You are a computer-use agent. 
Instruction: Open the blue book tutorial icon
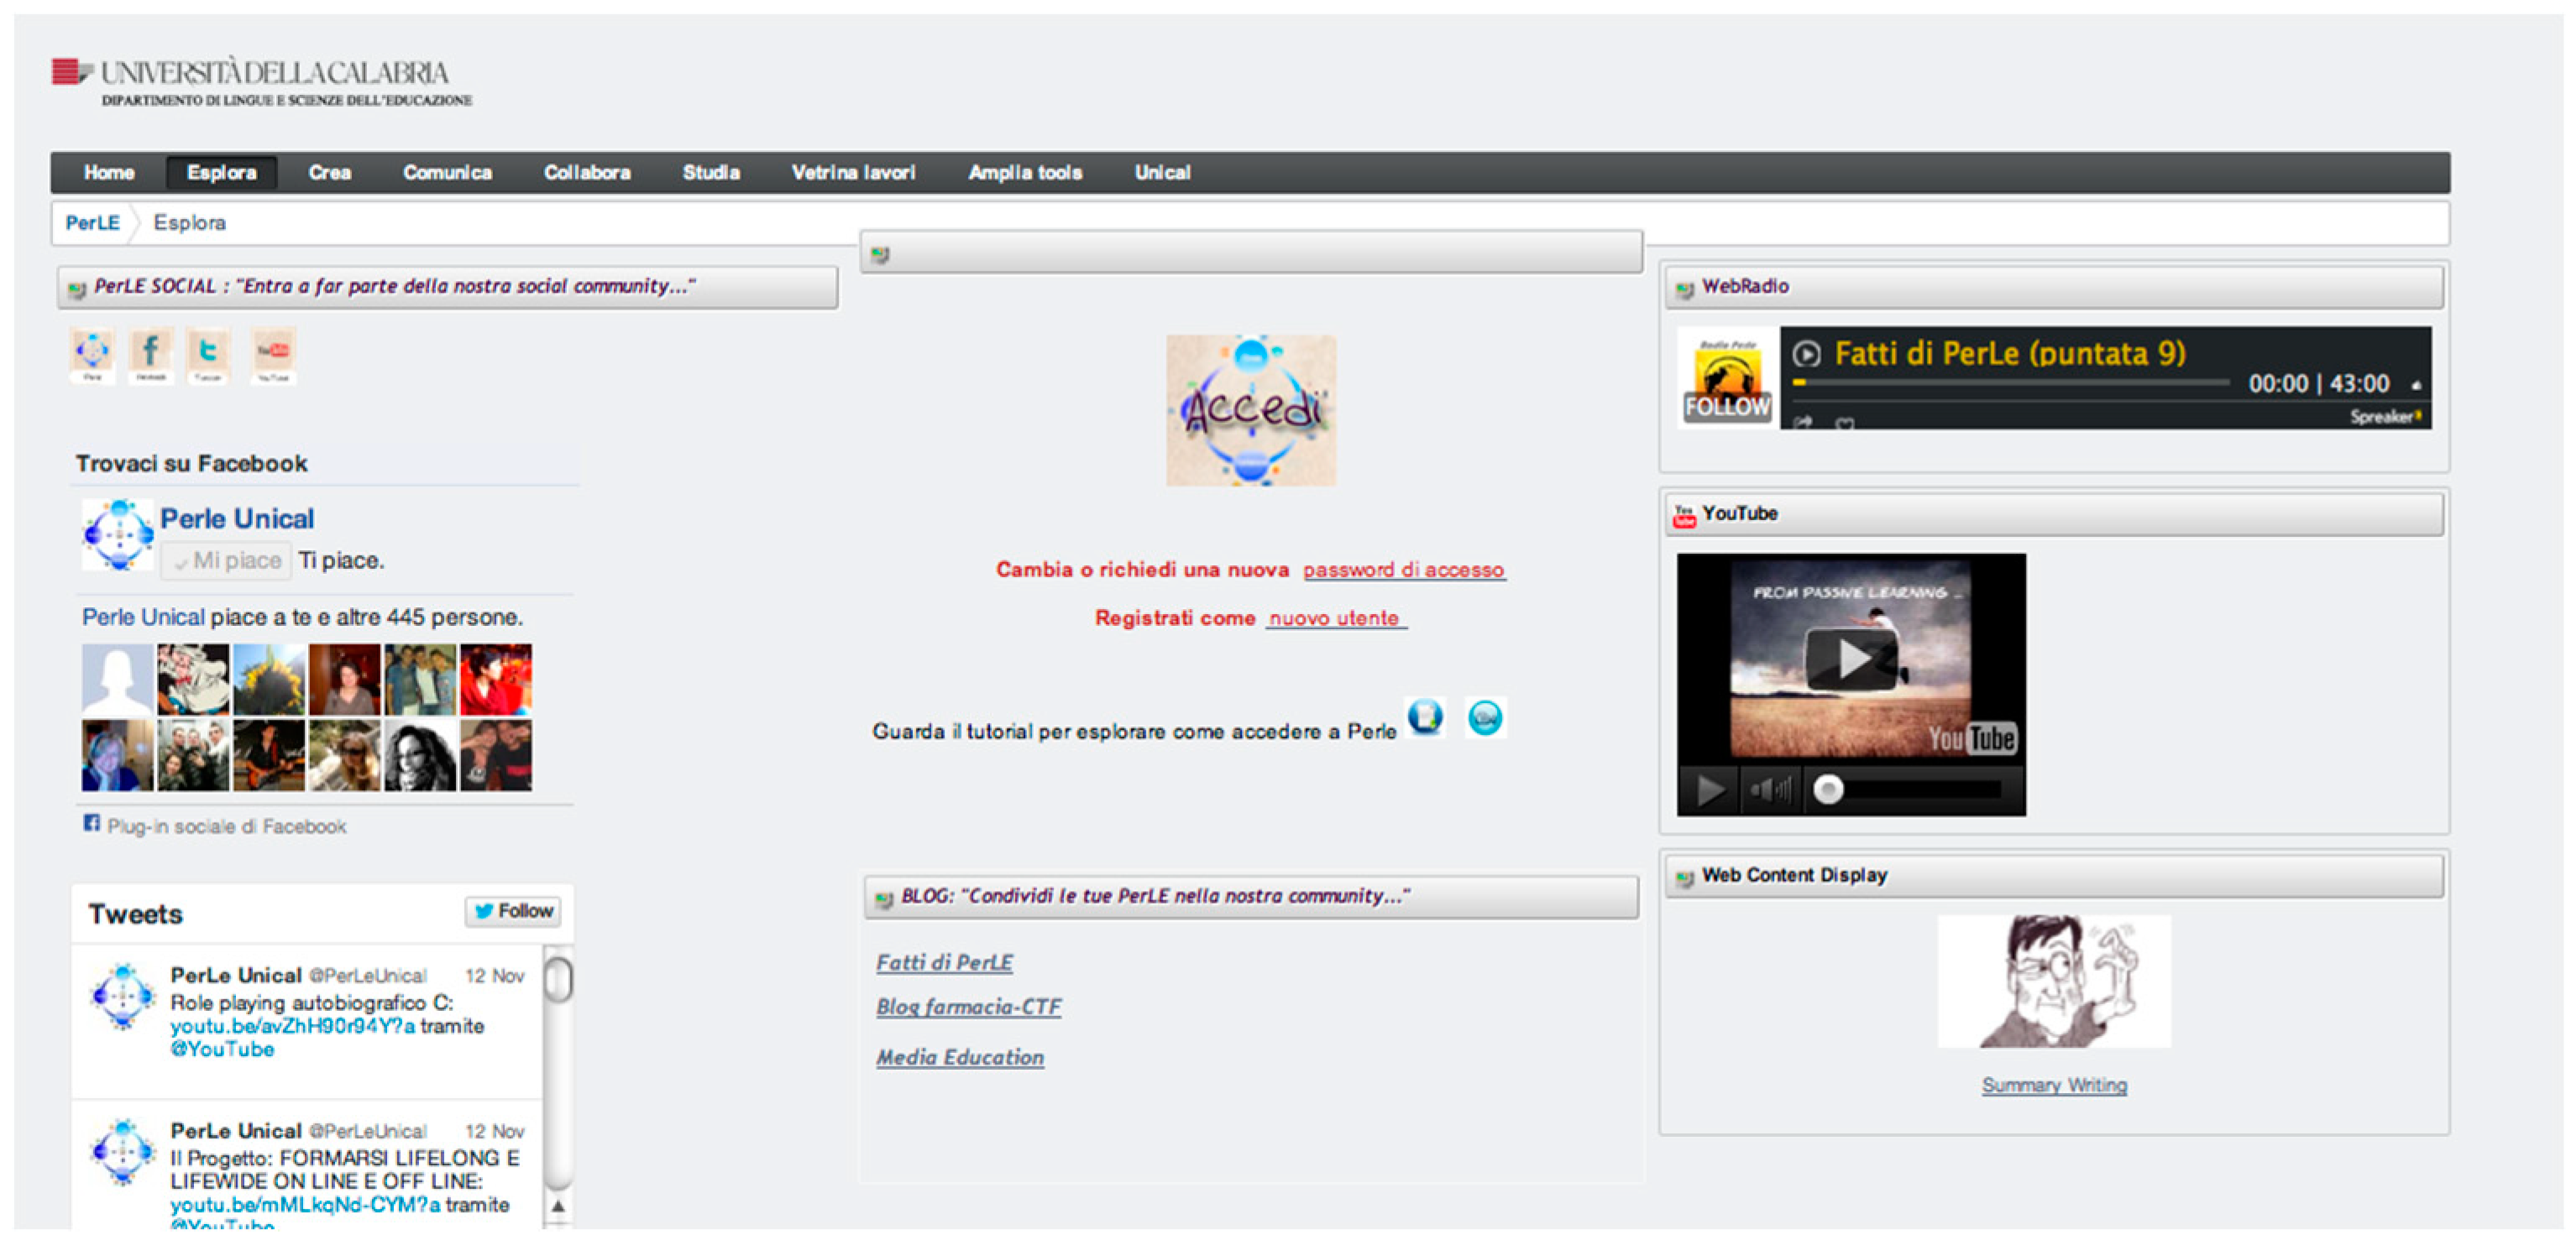1425,716
